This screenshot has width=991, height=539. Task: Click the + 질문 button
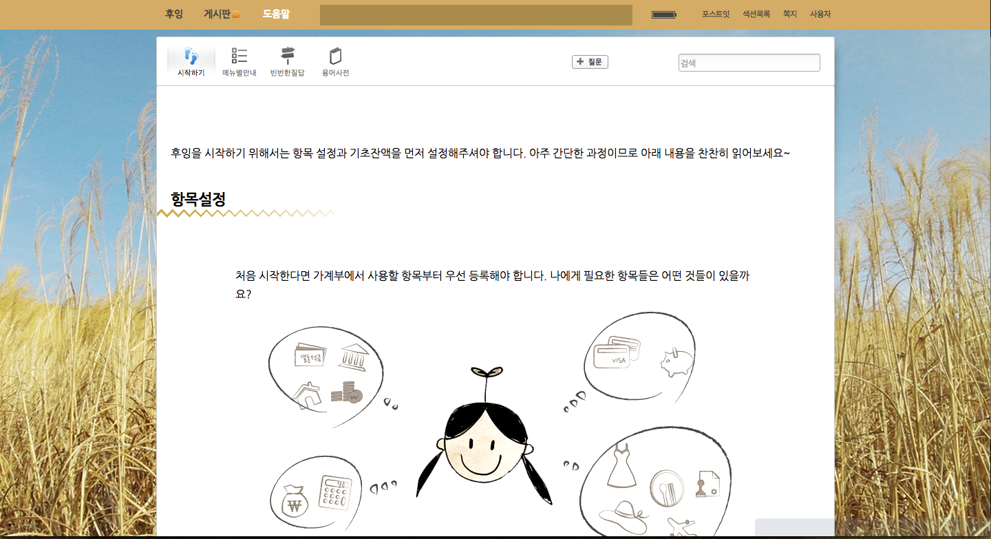click(x=590, y=62)
